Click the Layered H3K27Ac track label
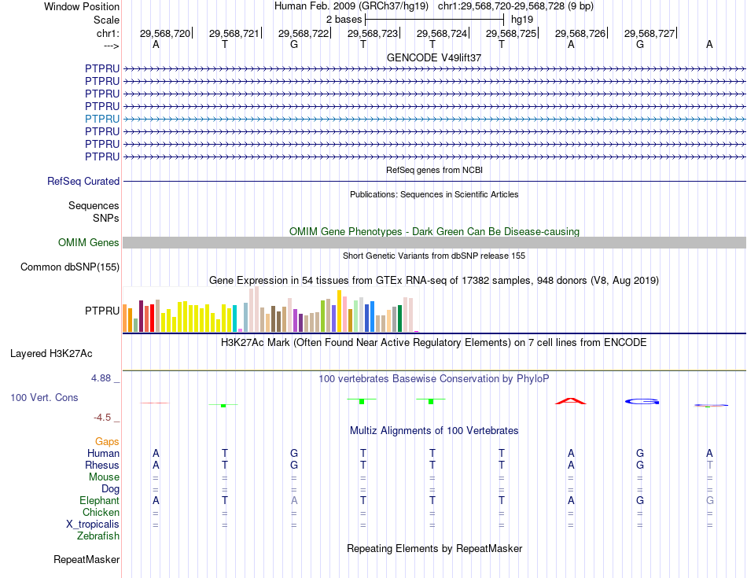Screen dimensions: 747x578 tap(51, 354)
